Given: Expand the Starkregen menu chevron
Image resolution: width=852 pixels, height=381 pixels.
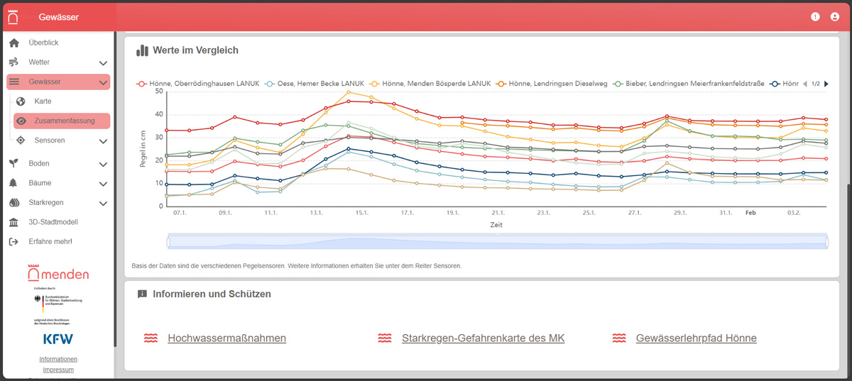Looking at the screenshot, I should pos(103,203).
